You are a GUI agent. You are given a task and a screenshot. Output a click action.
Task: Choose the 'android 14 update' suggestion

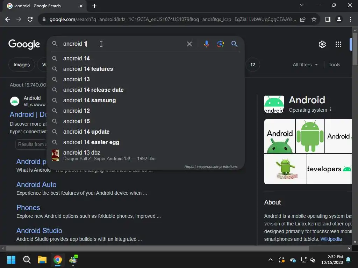145,132
